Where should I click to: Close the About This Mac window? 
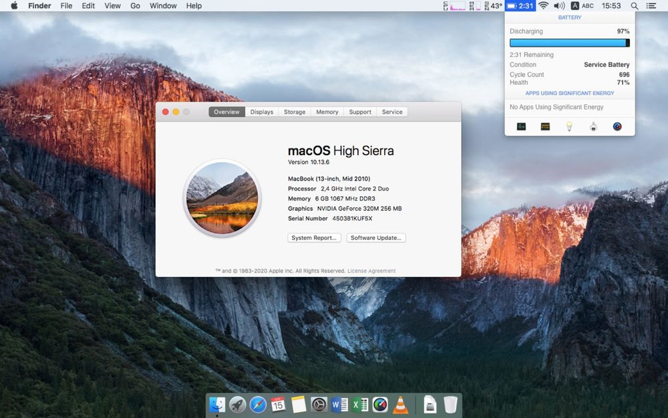(x=165, y=112)
